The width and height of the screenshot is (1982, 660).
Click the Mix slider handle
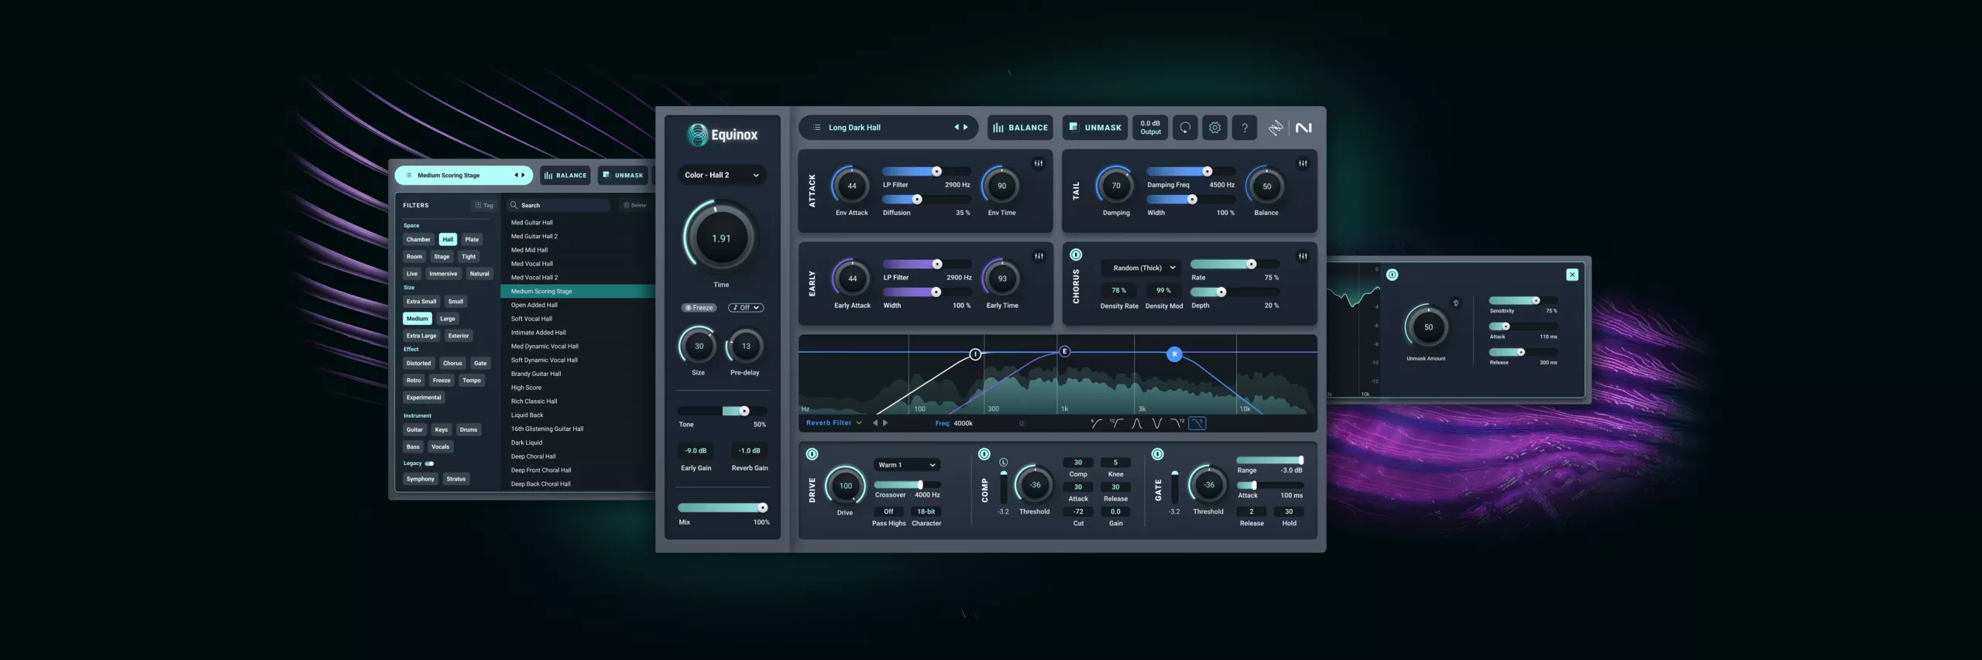(x=762, y=508)
